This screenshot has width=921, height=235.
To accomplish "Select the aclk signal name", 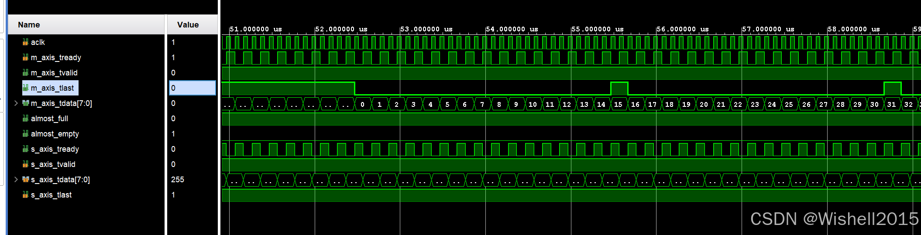I will [x=38, y=42].
